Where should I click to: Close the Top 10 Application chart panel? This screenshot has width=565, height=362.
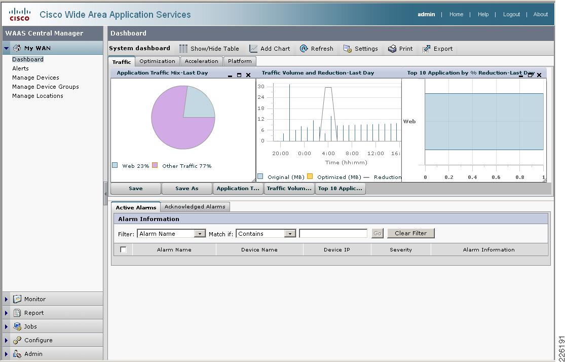539,75
